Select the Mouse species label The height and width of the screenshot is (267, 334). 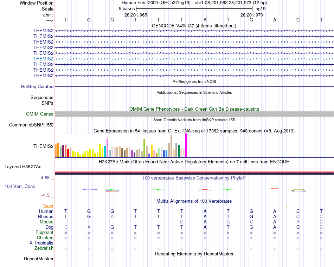coord(46,222)
